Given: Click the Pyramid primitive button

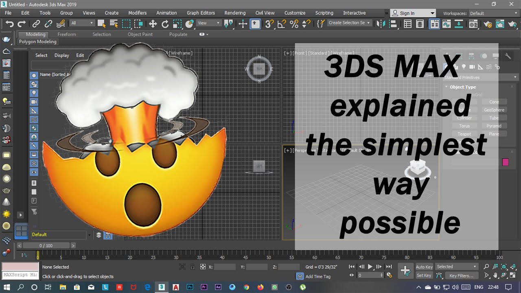Looking at the screenshot, I should pyautogui.click(x=494, y=126).
